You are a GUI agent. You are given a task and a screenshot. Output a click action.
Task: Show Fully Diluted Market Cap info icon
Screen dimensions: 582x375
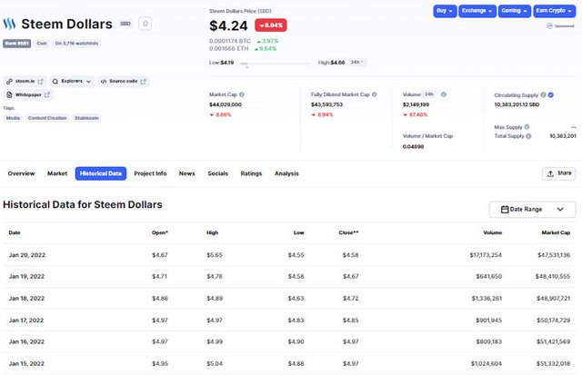click(374, 94)
